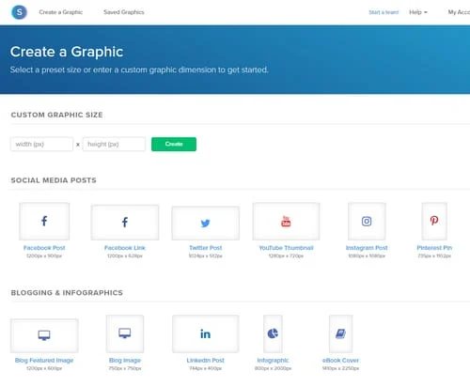
Task: Select the Blog Featured Image monitor icon
Action: pos(44,335)
